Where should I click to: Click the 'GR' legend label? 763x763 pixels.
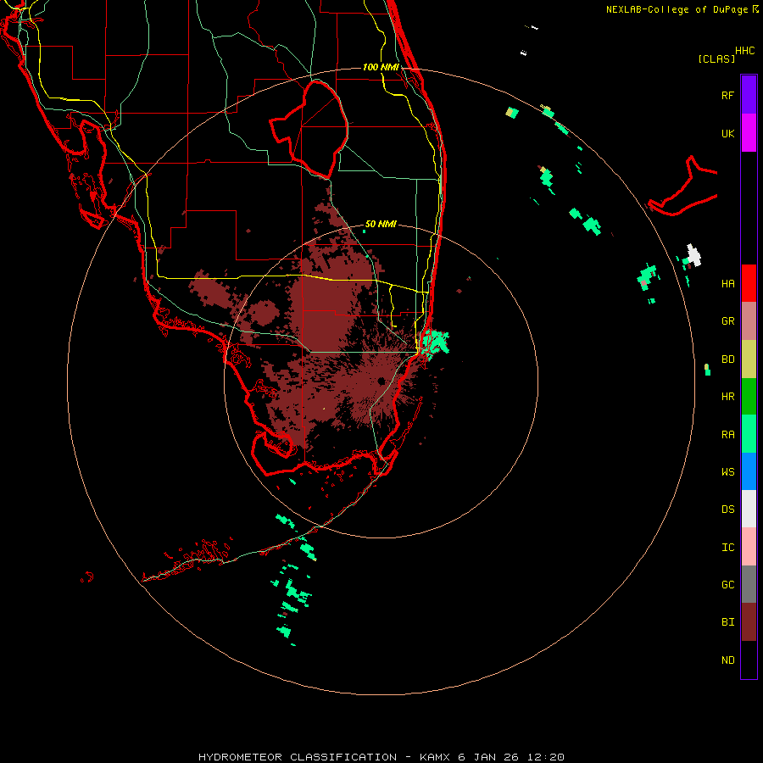[727, 321]
